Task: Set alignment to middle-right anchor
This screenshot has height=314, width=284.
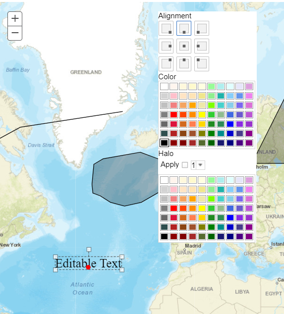Action: point(166,46)
